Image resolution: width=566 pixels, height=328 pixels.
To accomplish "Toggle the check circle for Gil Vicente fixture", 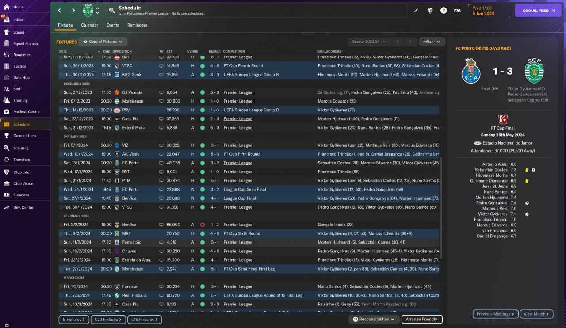I will click(61, 92).
